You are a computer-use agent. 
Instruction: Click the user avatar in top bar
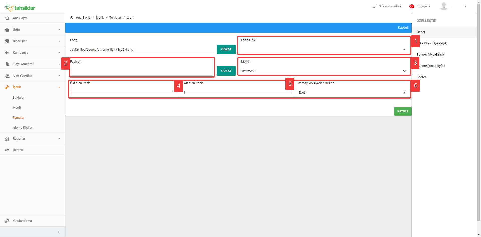(444, 6)
